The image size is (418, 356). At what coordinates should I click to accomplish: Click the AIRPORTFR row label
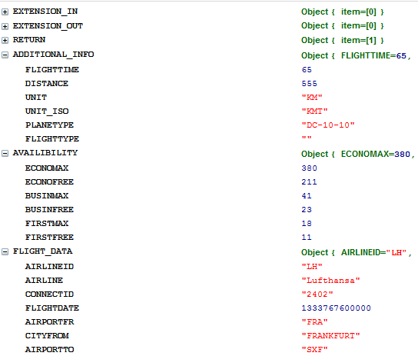(x=49, y=322)
